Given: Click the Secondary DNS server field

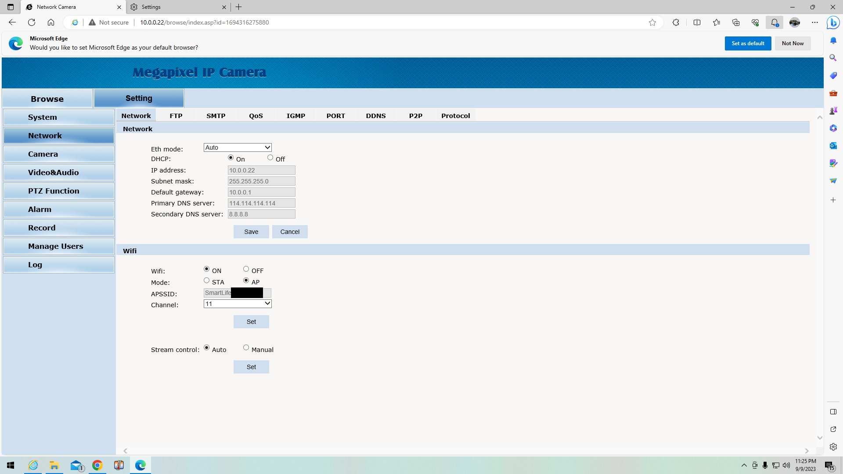Looking at the screenshot, I should (261, 214).
